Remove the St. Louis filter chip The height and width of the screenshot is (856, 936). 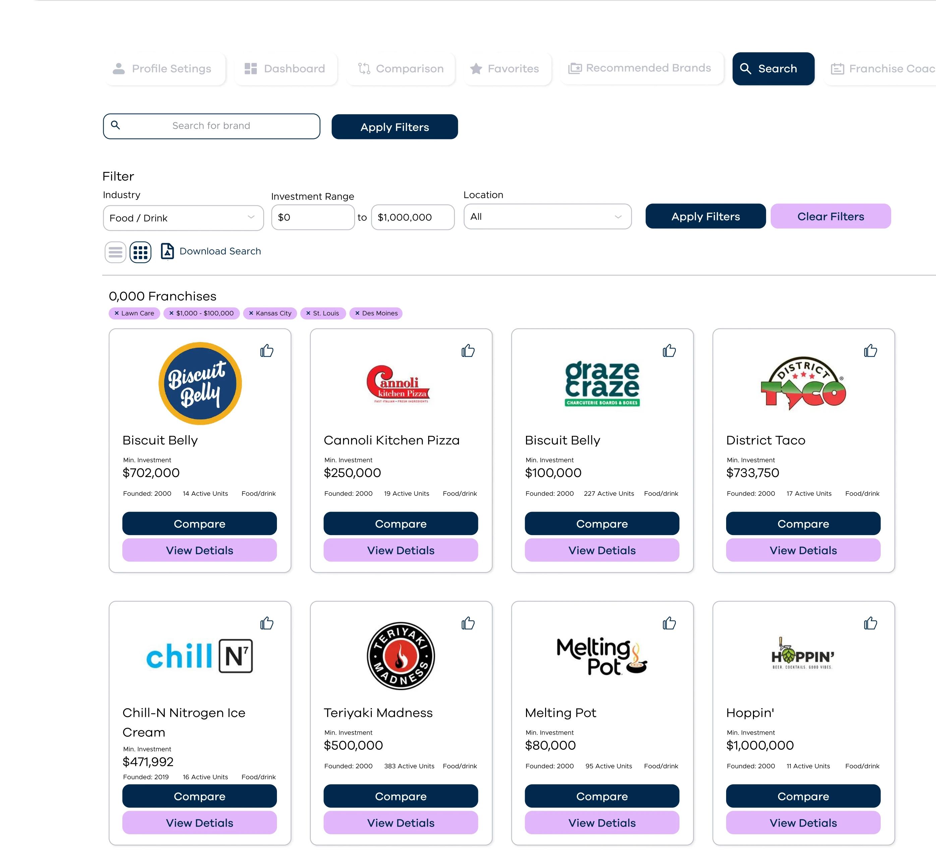click(x=308, y=313)
